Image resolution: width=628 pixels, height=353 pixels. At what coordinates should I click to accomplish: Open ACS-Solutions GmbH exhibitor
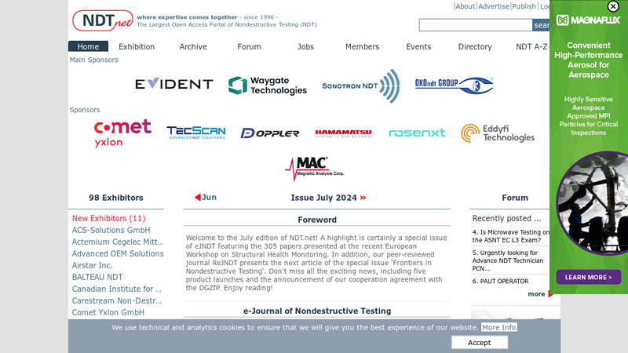pyautogui.click(x=111, y=230)
